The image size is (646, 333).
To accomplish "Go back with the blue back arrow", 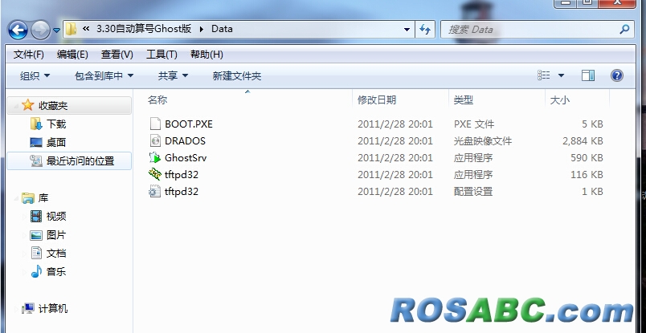I will 18,30.
